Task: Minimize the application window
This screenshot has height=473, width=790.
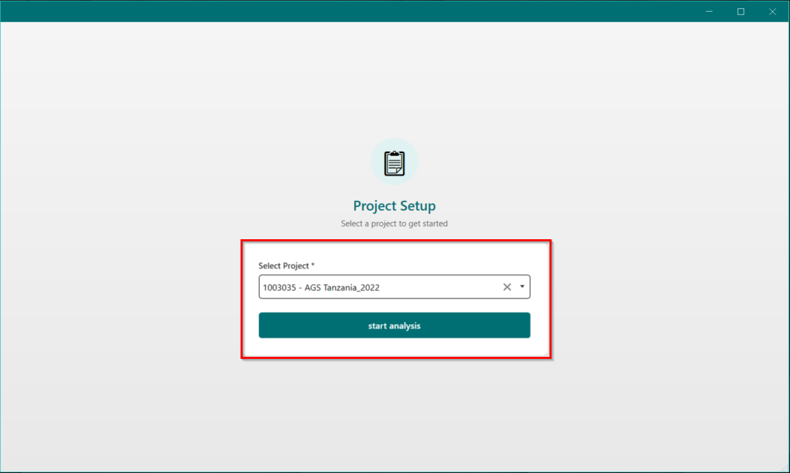Action: [x=709, y=12]
